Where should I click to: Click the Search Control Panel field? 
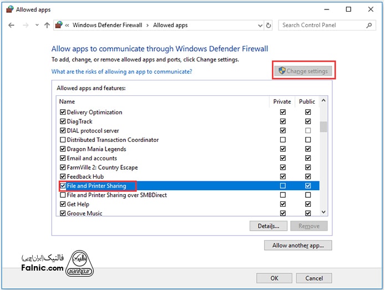[x=322, y=26]
